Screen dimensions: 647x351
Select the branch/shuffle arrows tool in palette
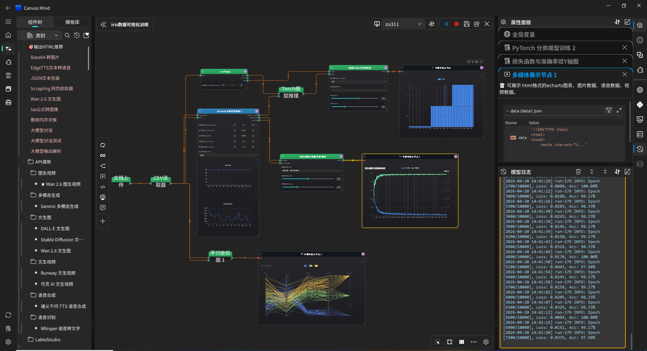point(103,166)
